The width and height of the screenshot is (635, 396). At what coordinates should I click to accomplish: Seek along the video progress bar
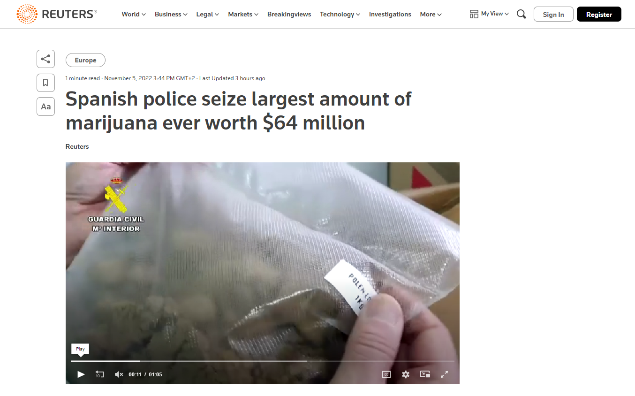coord(263,361)
